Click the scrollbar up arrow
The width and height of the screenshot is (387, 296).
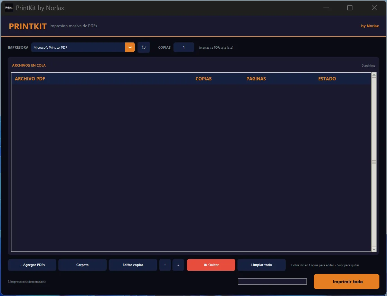click(374, 75)
